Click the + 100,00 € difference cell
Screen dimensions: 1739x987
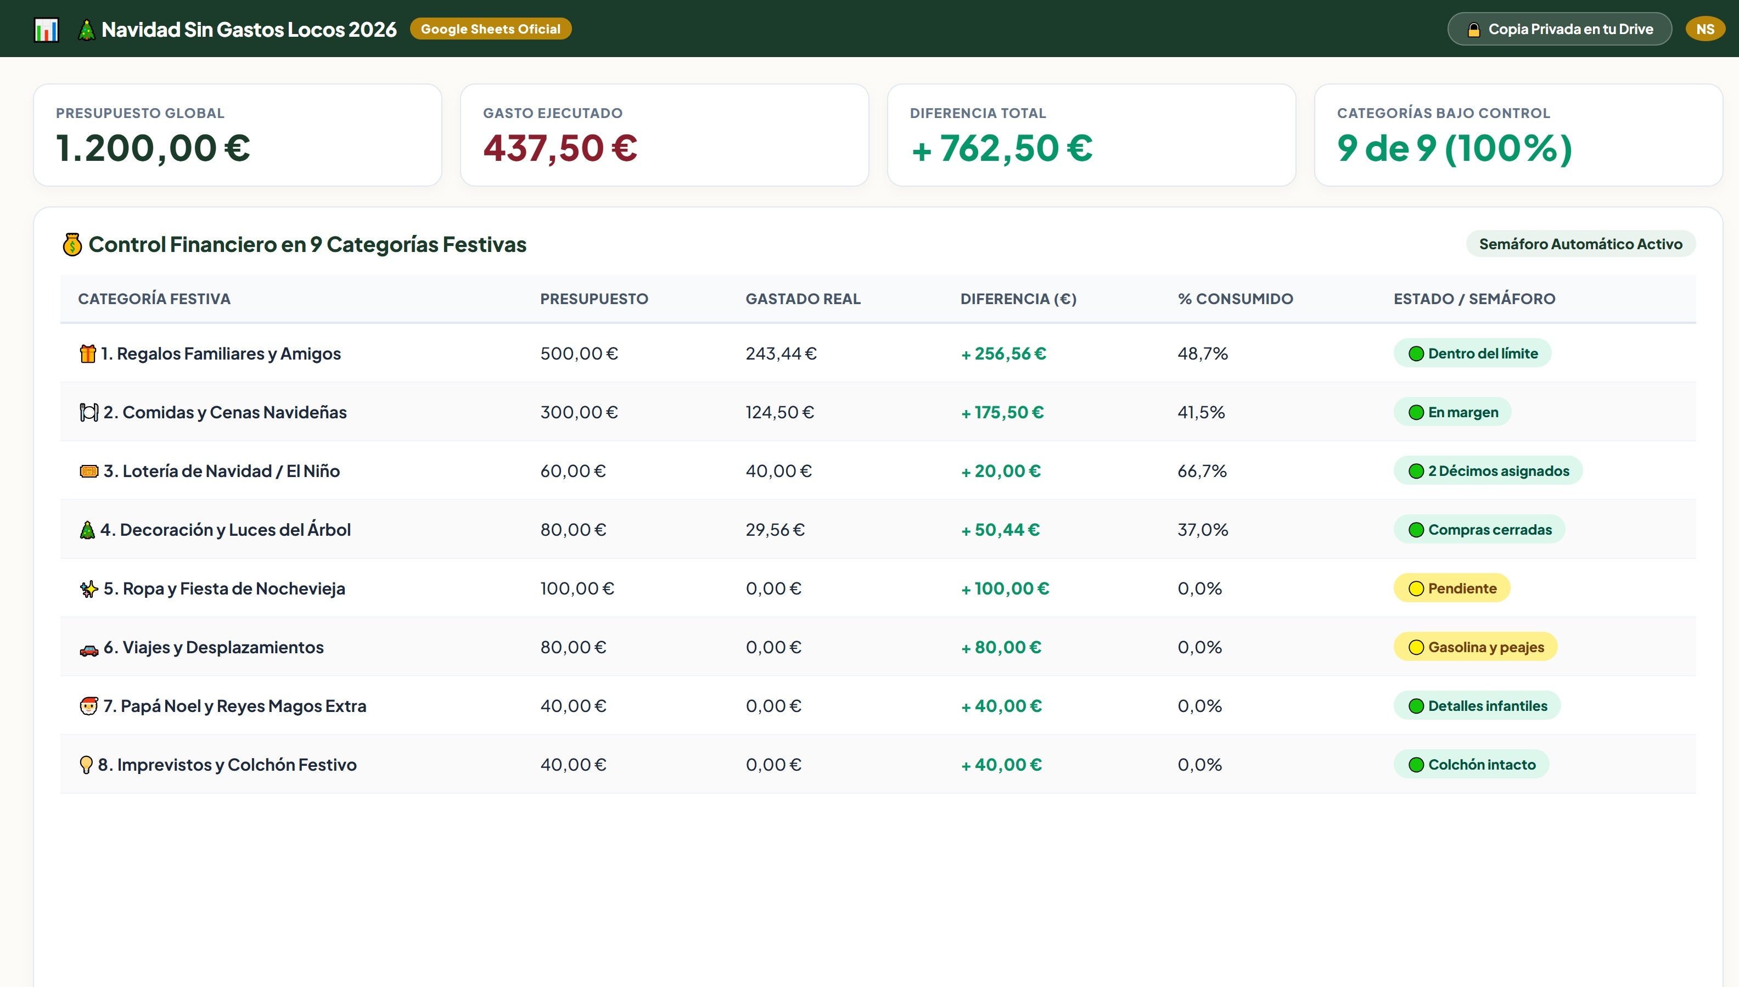1005,588
